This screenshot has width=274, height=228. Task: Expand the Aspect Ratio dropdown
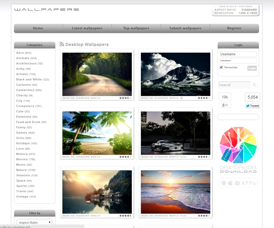tap(34, 222)
